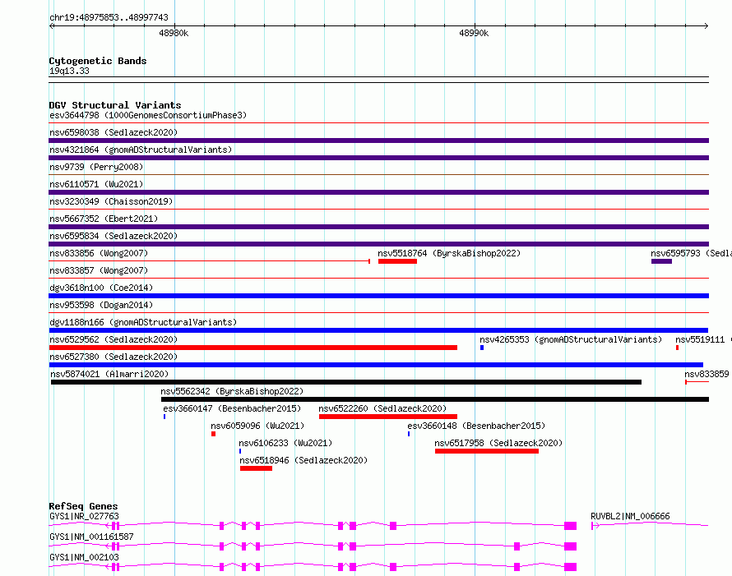This screenshot has width=732, height=576.
Task: Click nsv4265353 (gnomADStructuralVariants) label
Action: (x=571, y=339)
